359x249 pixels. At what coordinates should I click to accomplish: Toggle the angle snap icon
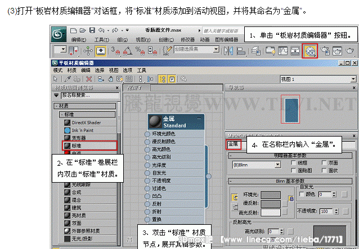point(128,51)
